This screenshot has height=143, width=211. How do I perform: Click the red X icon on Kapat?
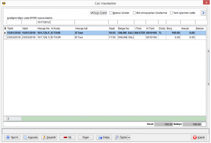pos(195,137)
